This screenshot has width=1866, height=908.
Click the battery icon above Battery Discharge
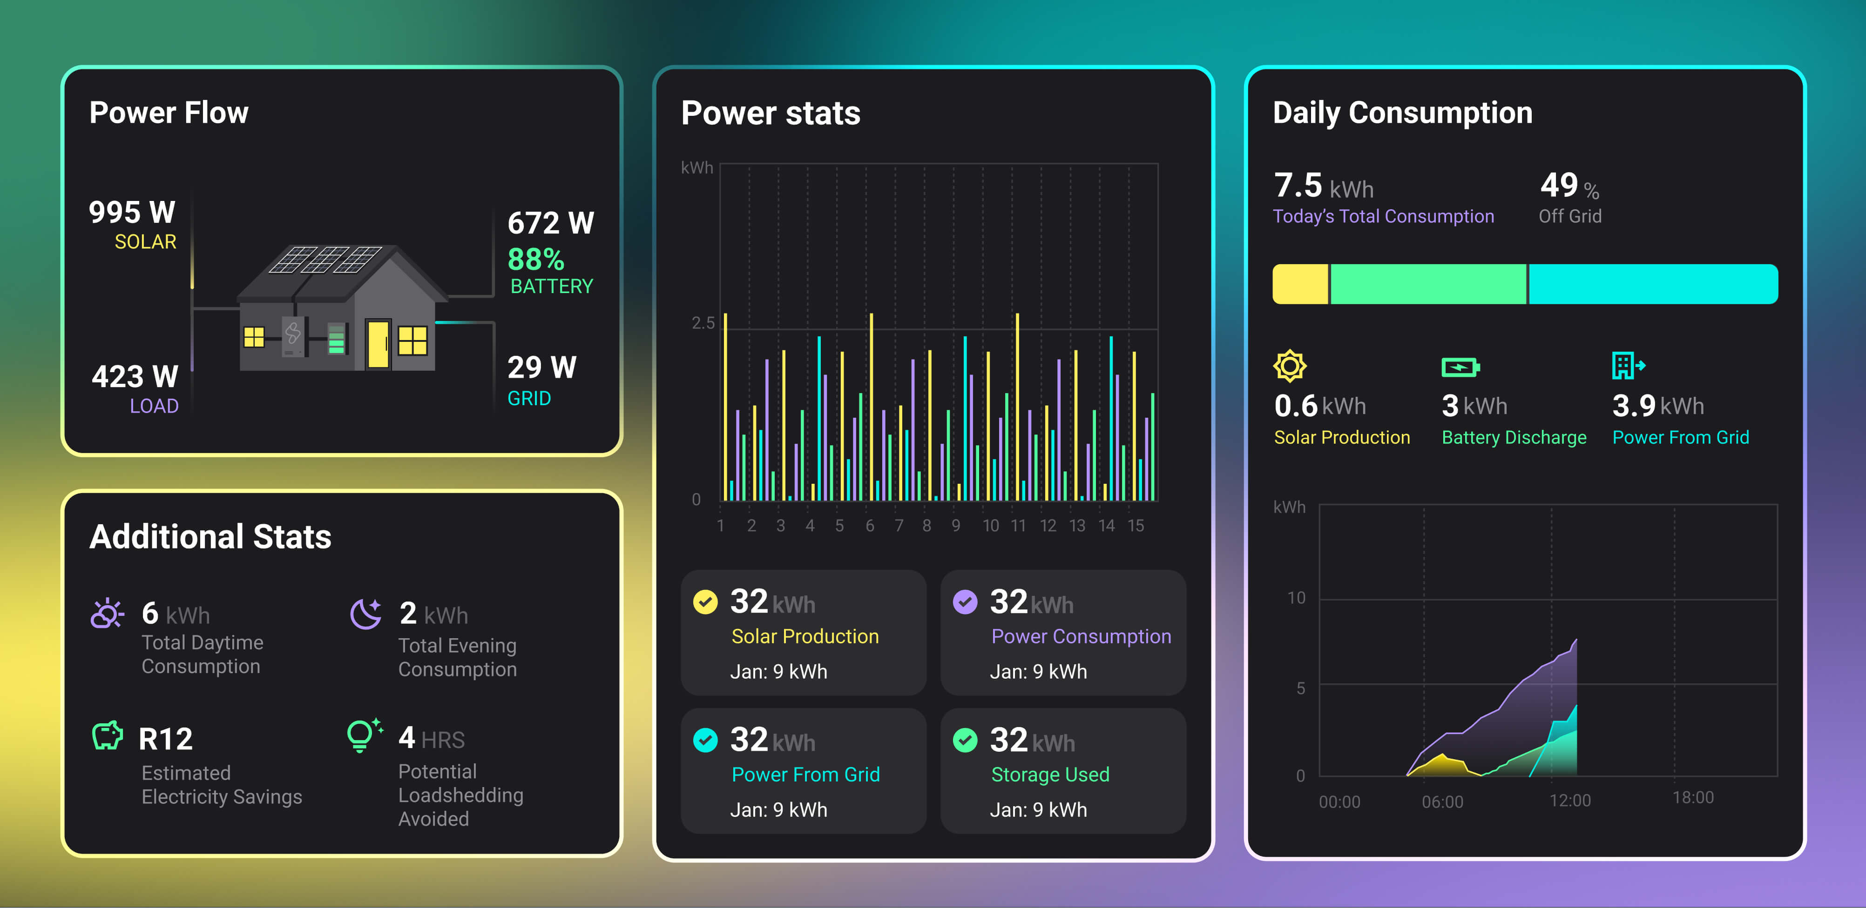pyautogui.click(x=1462, y=366)
